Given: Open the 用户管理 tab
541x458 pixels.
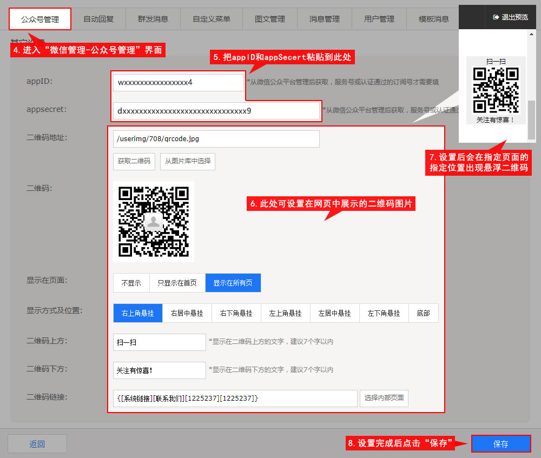Looking at the screenshot, I should pos(379,19).
